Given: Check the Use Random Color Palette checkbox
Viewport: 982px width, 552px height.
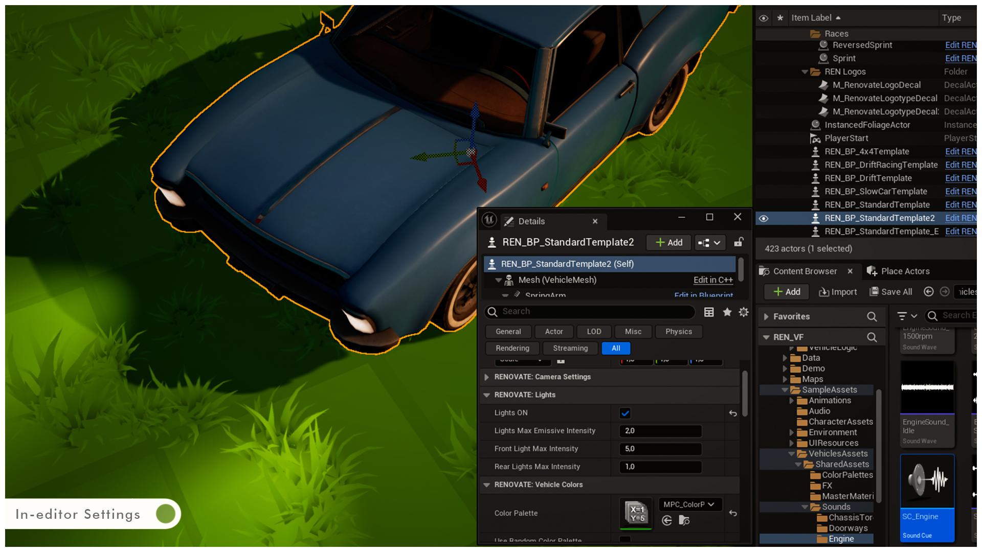Looking at the screenshot, I should coord(624,540).
